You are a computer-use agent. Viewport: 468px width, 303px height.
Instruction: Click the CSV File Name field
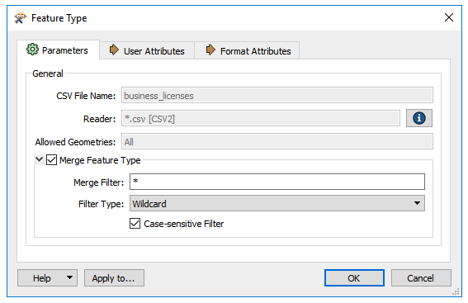(277, 96)
